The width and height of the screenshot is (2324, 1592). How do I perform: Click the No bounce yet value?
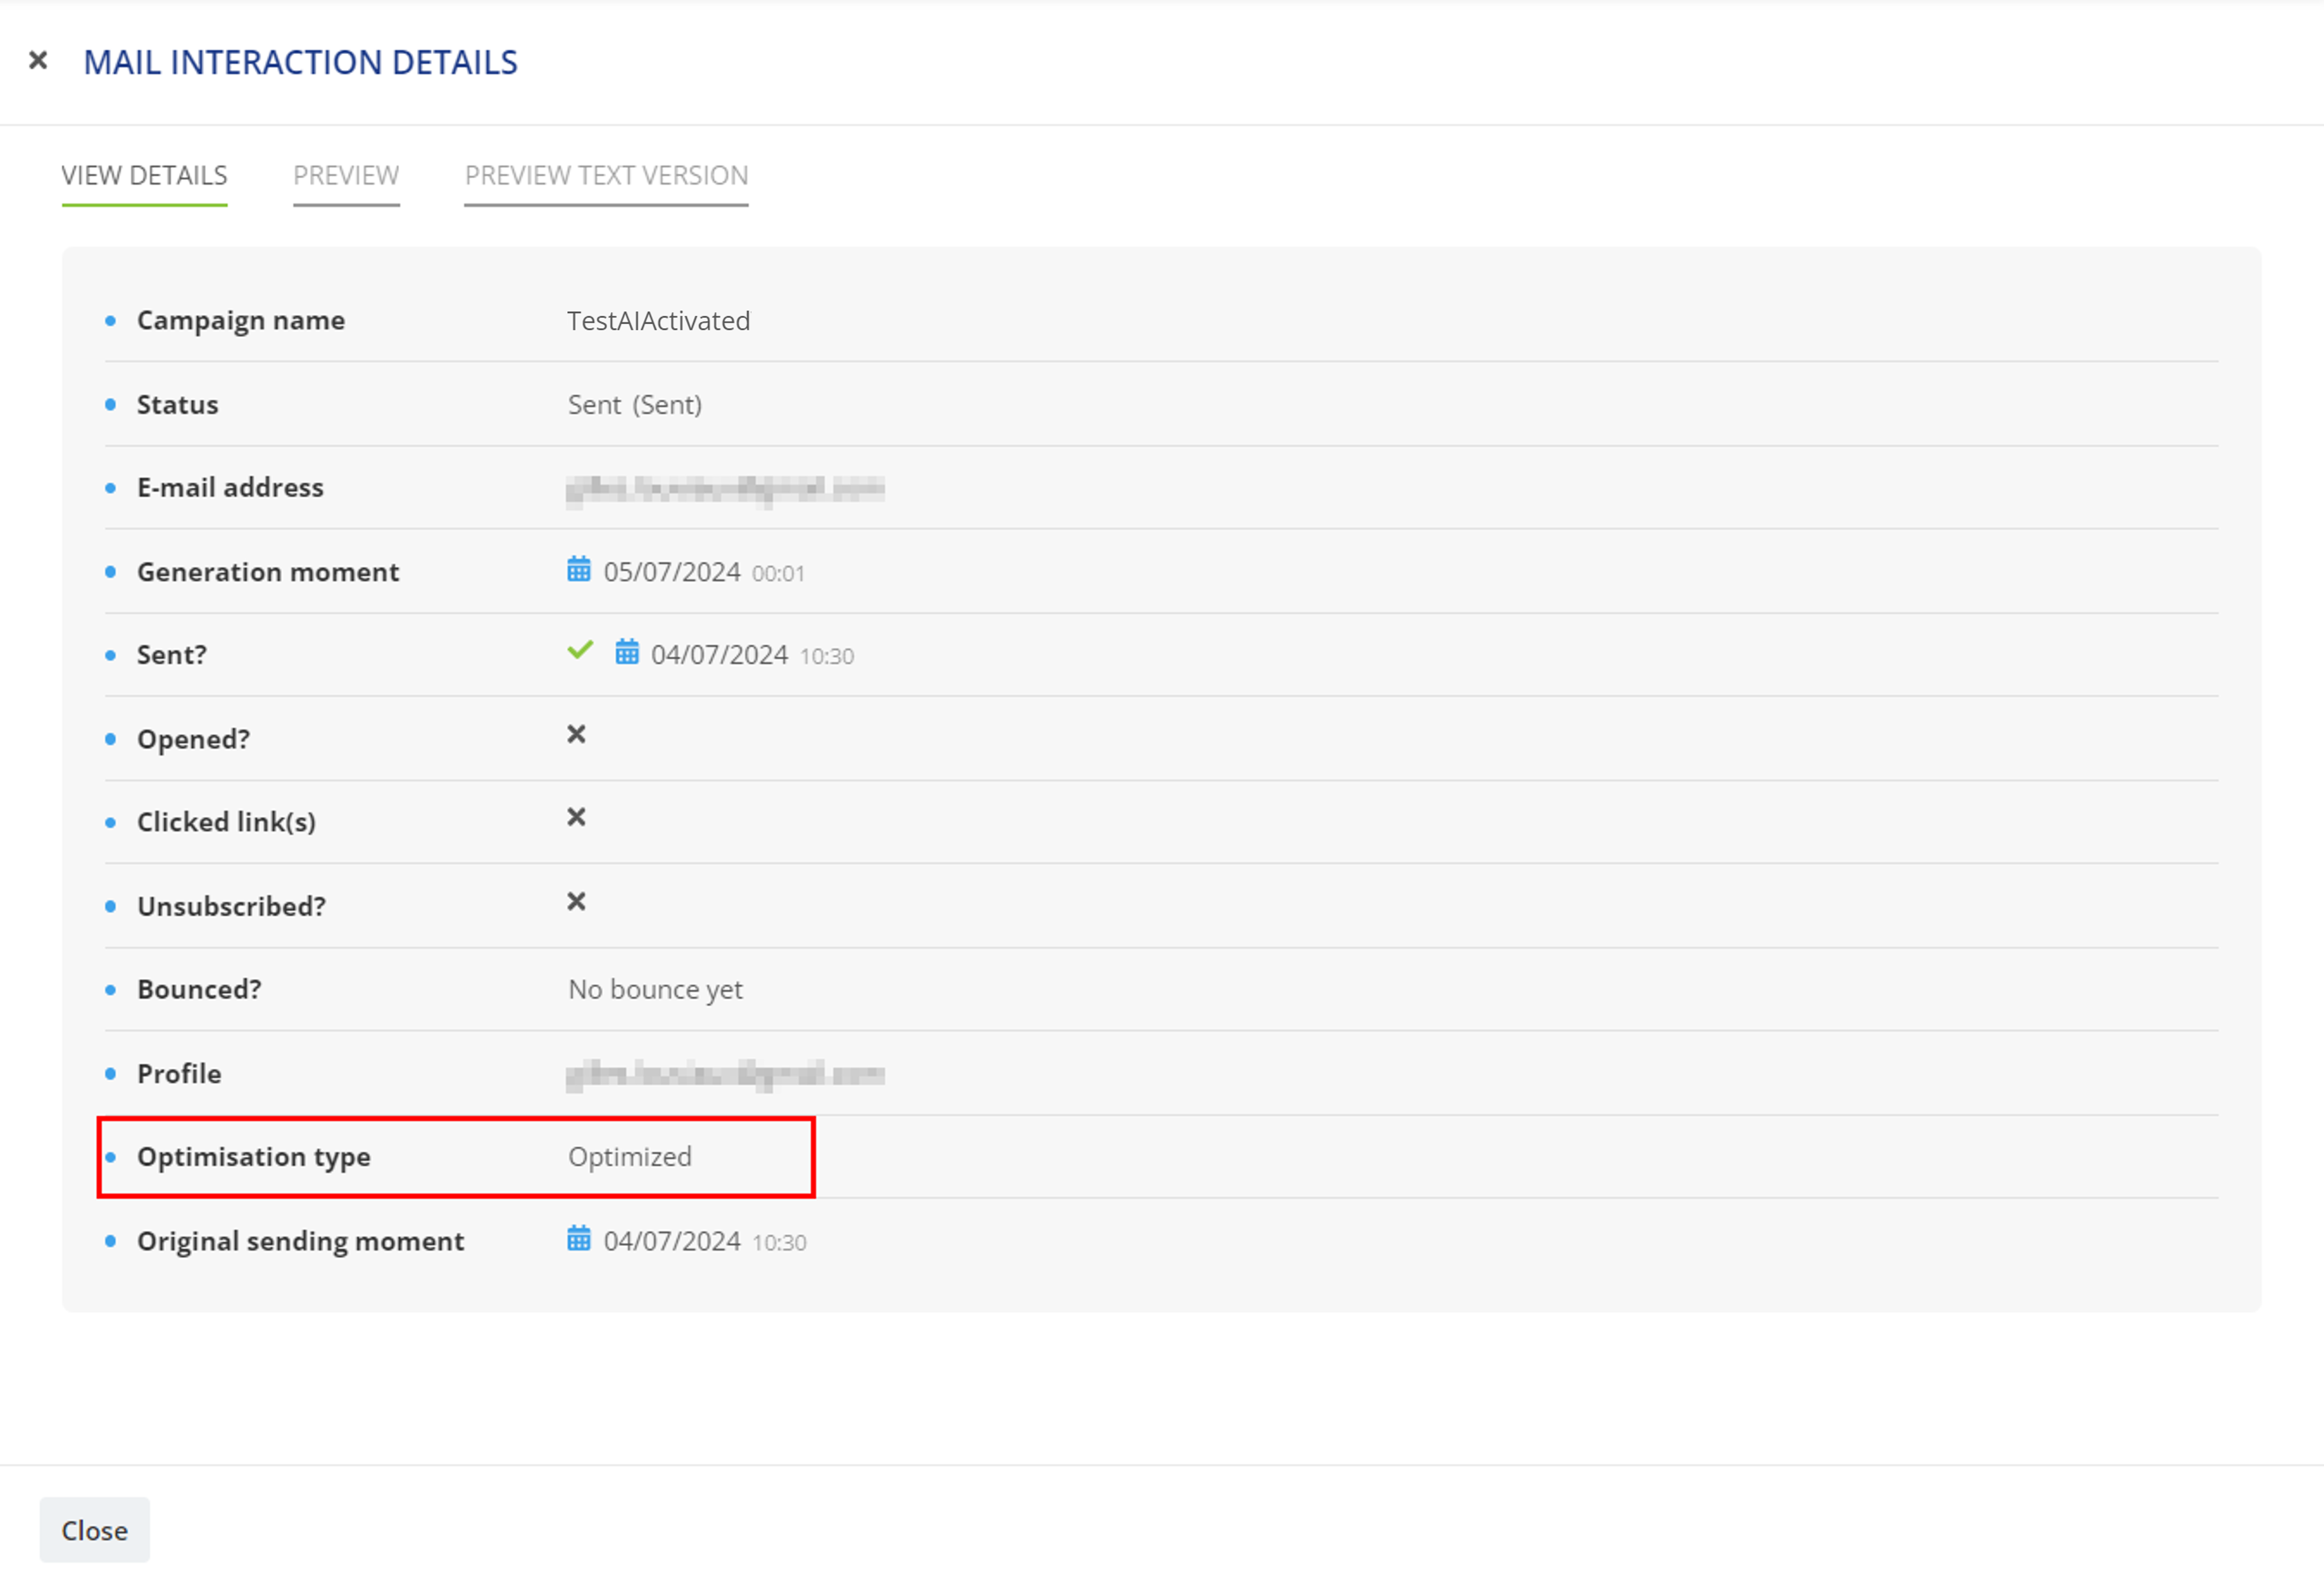(x=656, y=990)
